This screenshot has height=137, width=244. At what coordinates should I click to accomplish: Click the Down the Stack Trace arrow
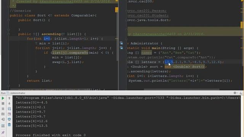9,104
